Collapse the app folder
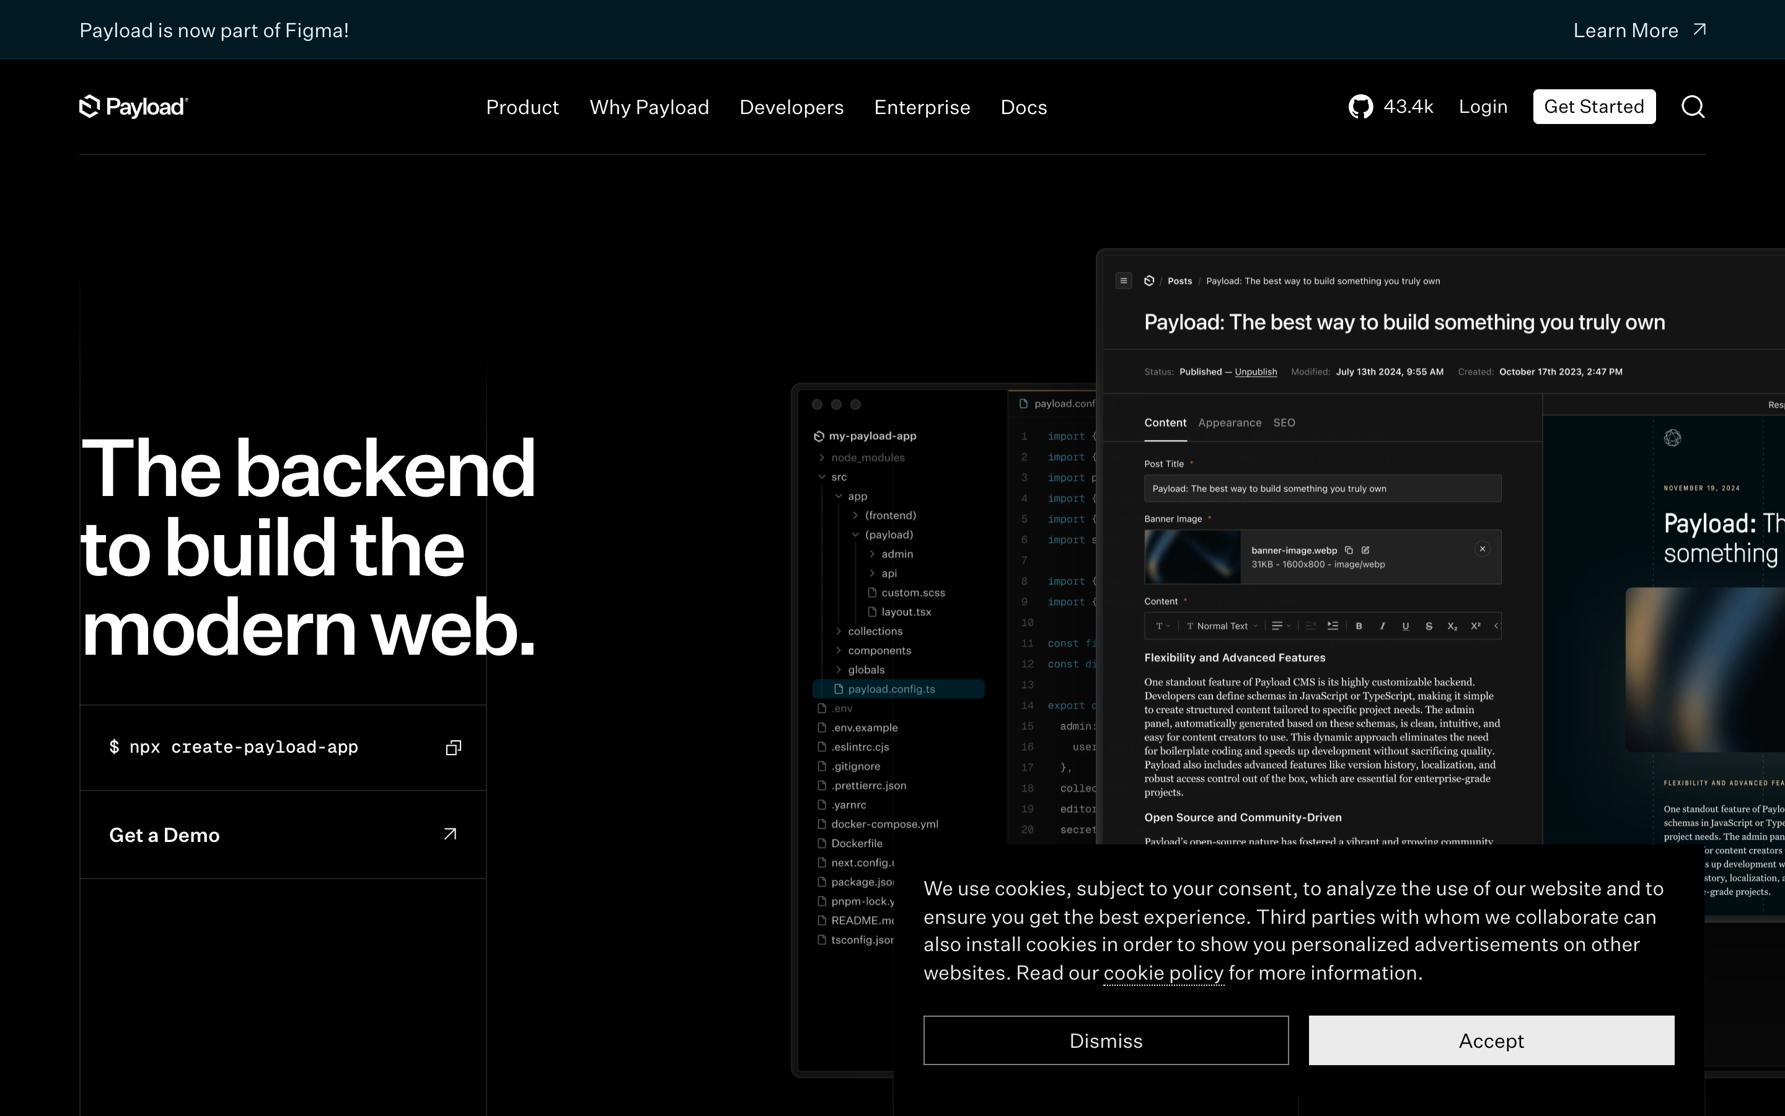This screenshot has width=1785, height=1116. [839, 496]
